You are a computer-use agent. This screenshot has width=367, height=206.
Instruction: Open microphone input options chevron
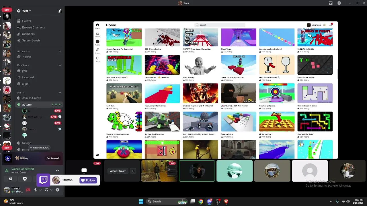(x=40, y=190)
